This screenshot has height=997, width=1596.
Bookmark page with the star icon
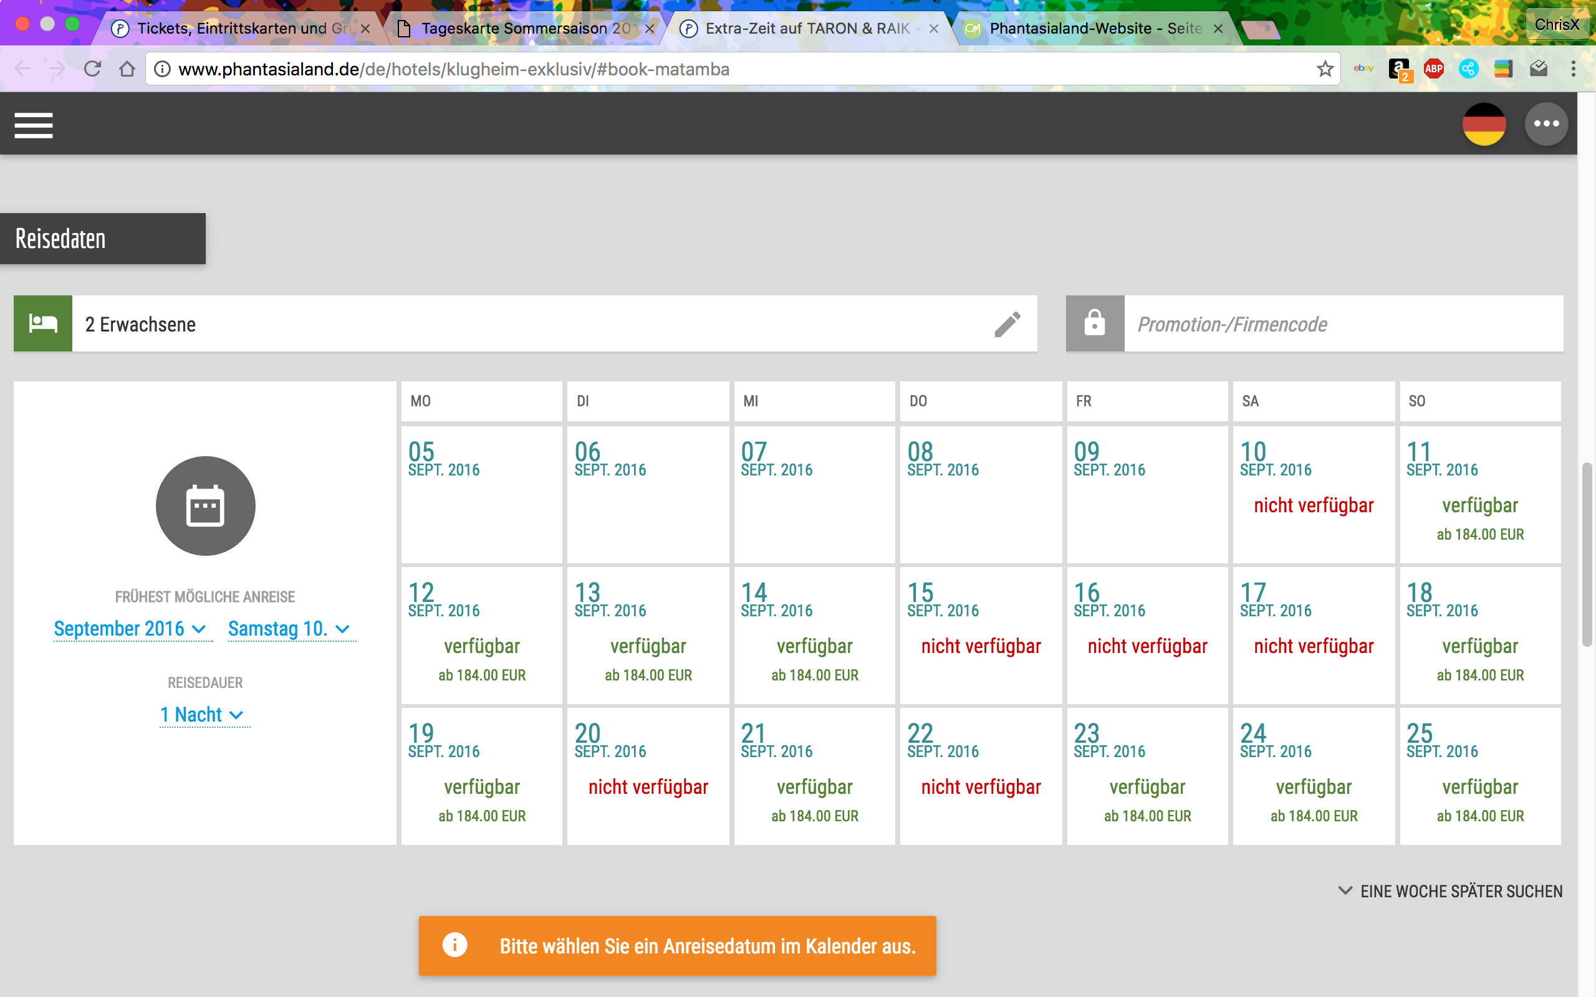click(x=1324, y=69)
